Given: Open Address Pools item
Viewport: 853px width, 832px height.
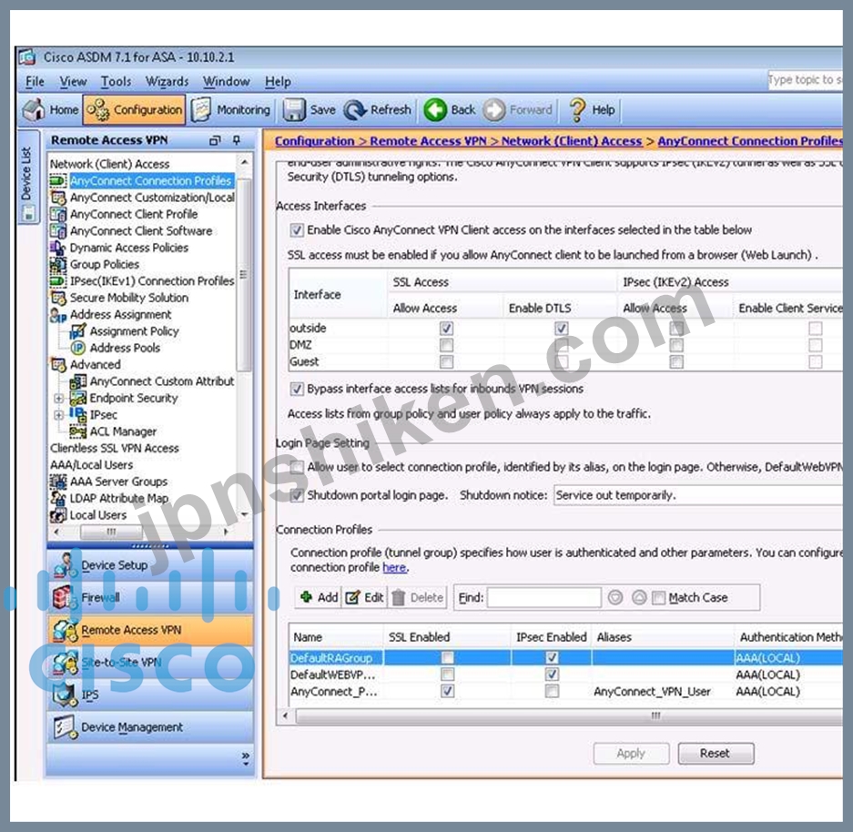Looking at the screenshot, I should [125, 348].
